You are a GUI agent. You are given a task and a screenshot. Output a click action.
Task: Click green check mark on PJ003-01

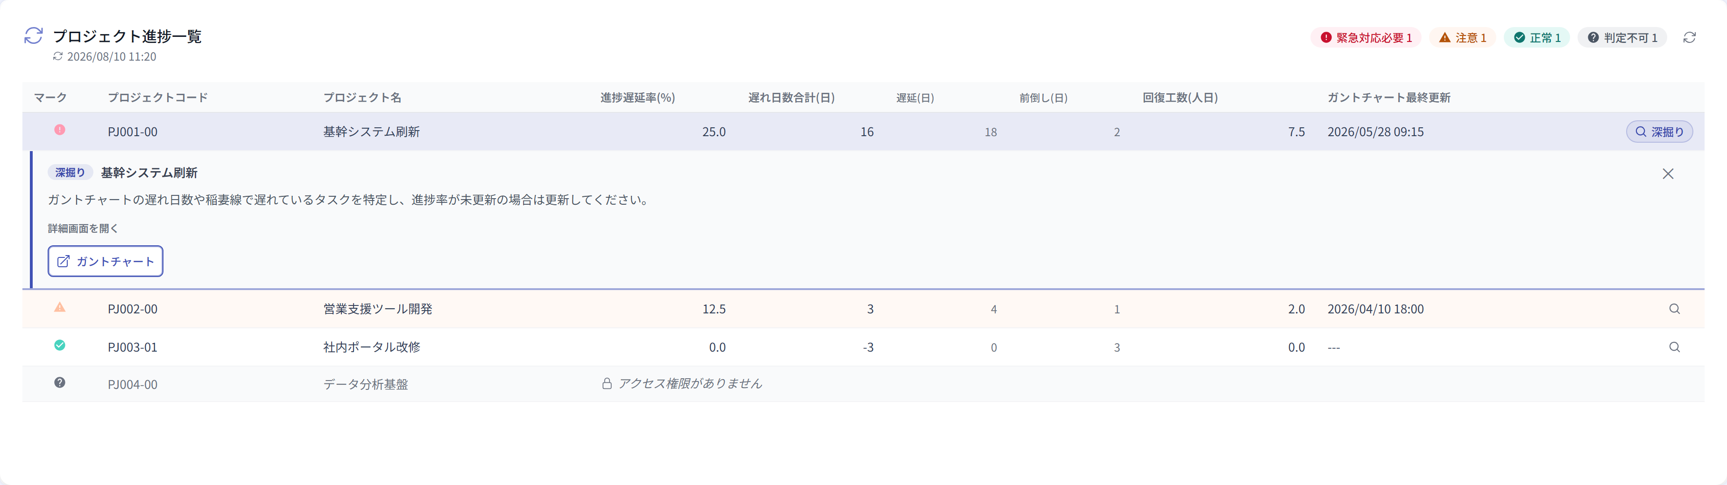(60, 345)
